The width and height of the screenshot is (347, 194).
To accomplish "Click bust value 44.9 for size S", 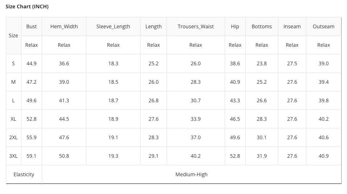I will tap(32, 63).
